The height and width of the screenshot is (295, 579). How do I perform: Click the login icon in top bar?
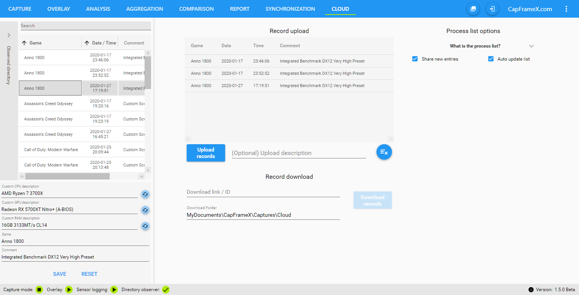click(492, 9)
